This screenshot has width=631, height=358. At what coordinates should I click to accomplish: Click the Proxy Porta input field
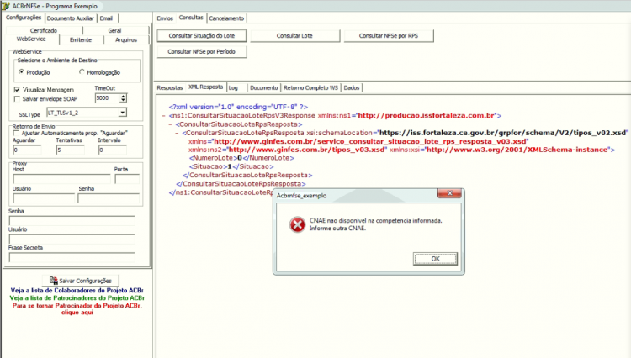point(127,179)
